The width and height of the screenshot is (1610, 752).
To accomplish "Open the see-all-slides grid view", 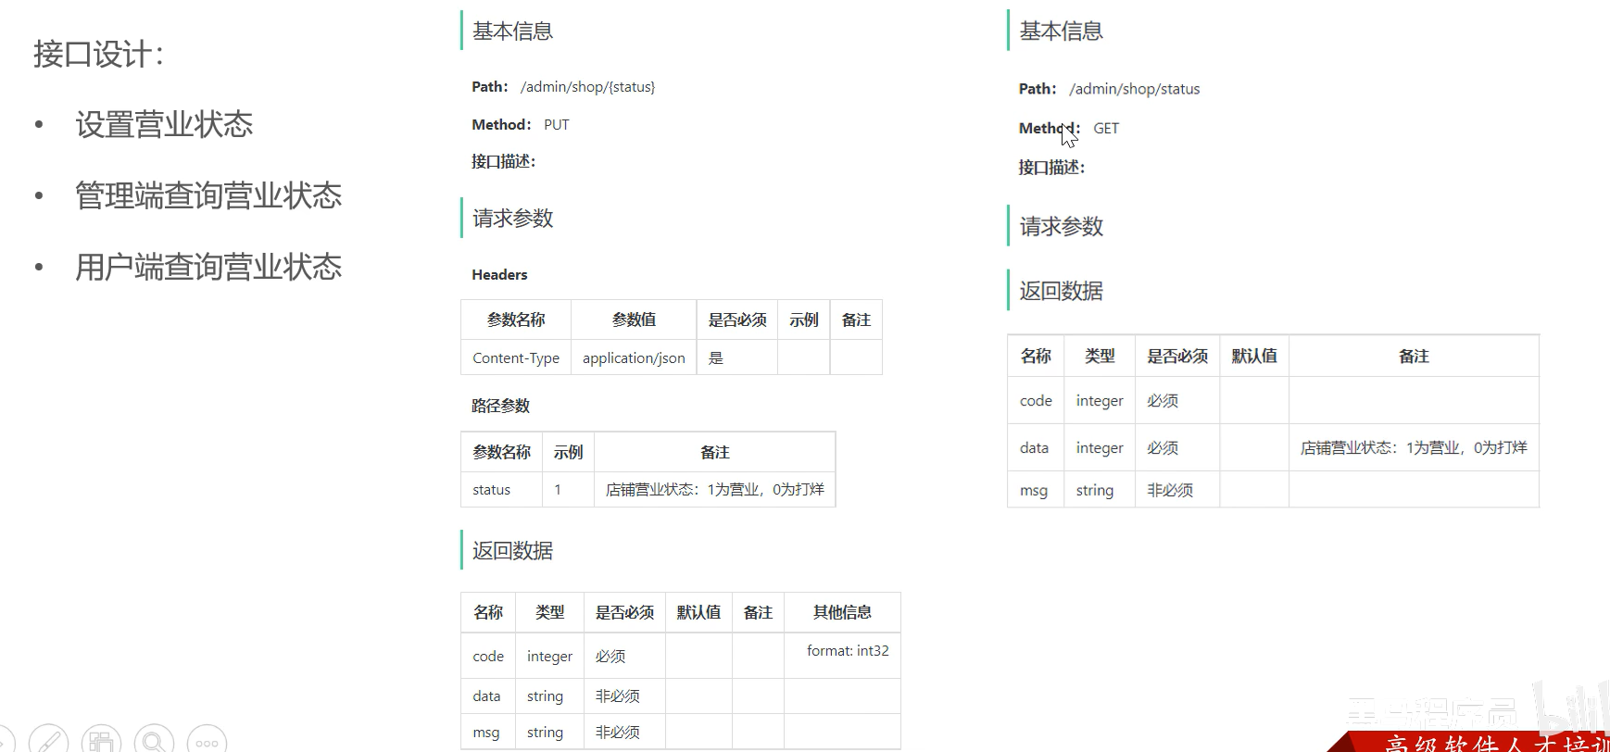I will 101,740.
